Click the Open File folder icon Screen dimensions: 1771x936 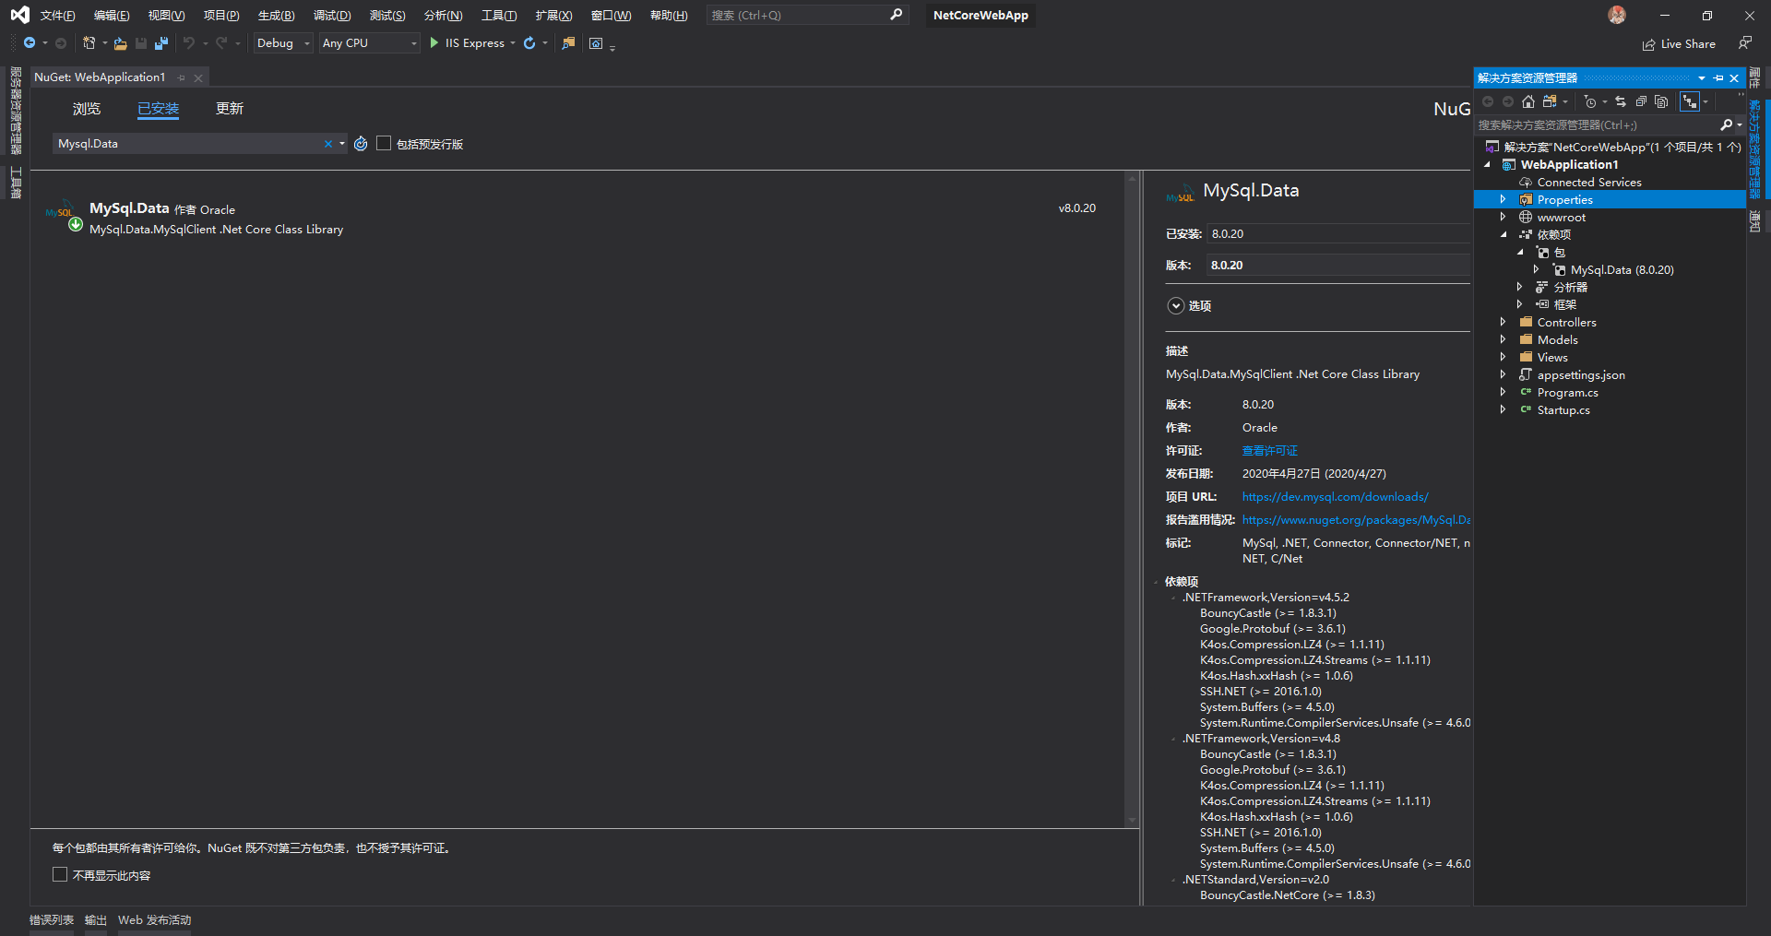[x=120, y=43]
